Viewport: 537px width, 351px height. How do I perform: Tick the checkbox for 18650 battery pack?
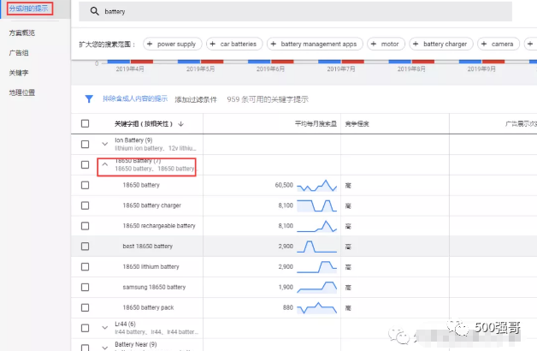tap(85, 307)
